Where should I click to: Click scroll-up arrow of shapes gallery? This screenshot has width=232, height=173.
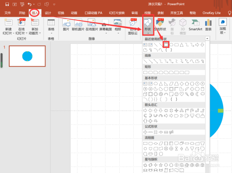click(207, 38)
